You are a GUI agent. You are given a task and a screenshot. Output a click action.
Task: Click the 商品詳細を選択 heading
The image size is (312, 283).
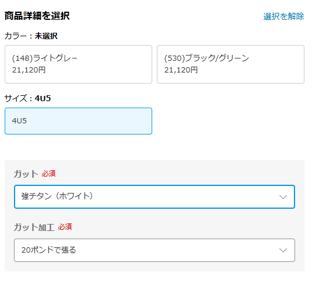click(37, 16)
